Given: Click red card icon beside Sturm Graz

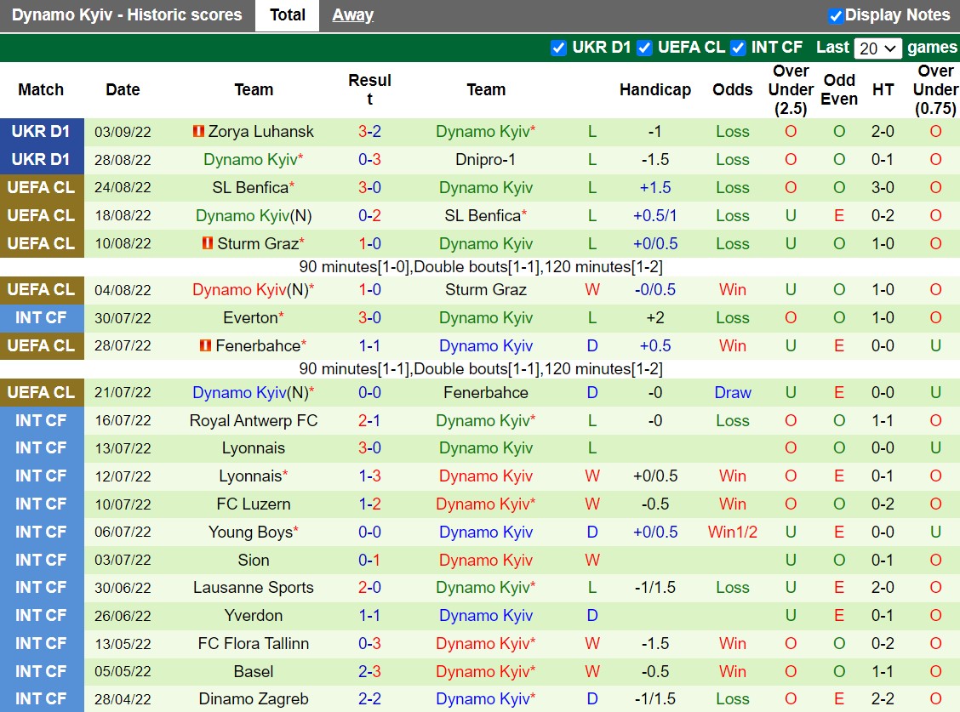Looking at the screenshot, I should 208,243.
